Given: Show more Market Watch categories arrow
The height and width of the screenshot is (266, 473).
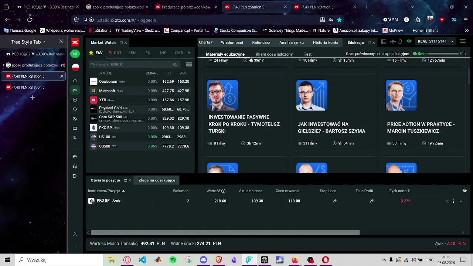Looking at the screenshot, I should (189, 53).
